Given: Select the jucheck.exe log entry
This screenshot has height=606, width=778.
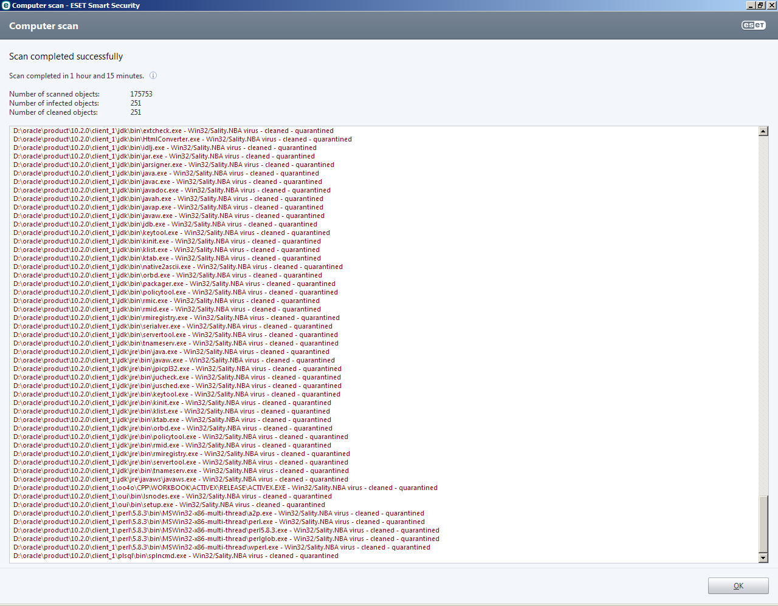Looking at the screenshot, I should pos(177,377).
